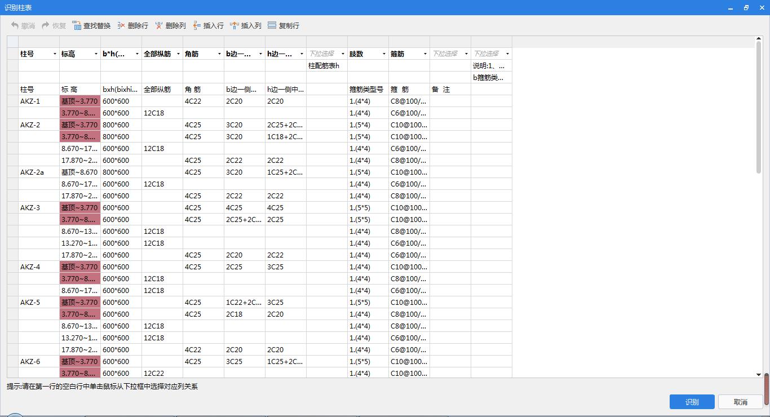Click the Copy Row (复制行) tool
The height and width of the screenshot is (417, 770).
[x=284, y=25]
